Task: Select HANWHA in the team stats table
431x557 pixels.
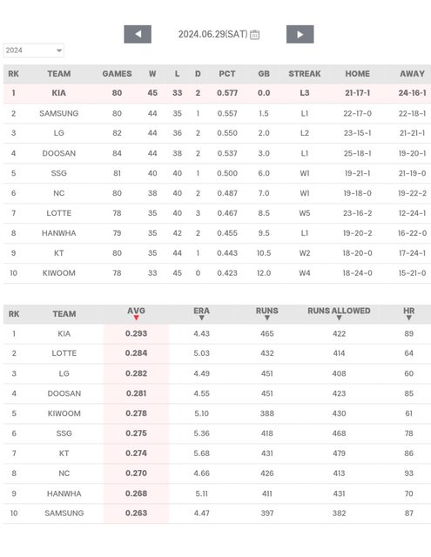Action: coord(64,493)
